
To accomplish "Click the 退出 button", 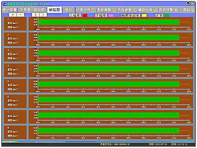I will (68, 10).
